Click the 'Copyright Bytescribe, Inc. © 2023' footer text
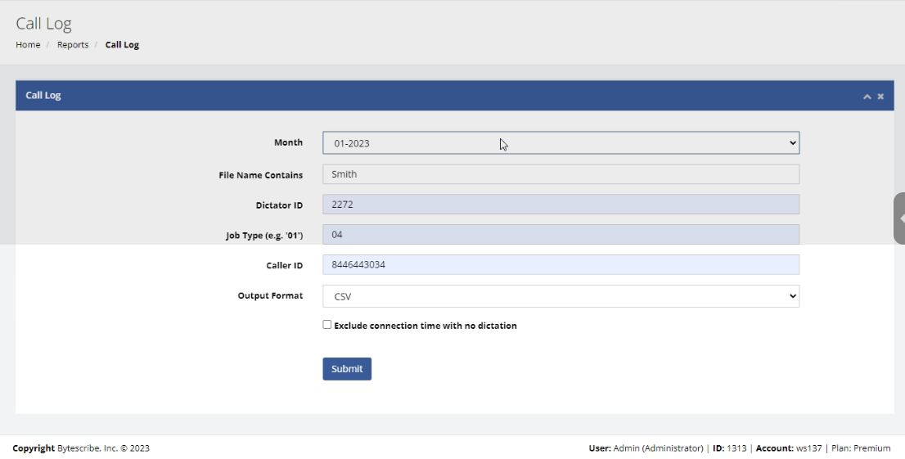The image size is (905, 459). 81,448
